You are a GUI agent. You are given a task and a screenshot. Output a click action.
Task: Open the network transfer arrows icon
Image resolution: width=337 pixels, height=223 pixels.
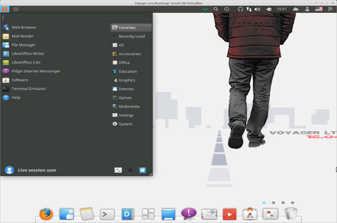(249, 9)
